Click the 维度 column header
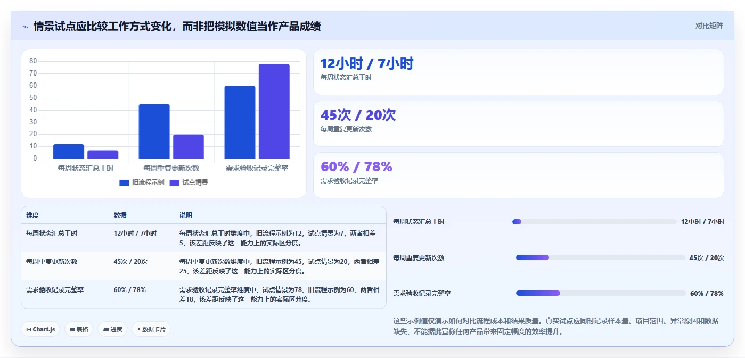This screenshot has height=358, width=745. click(32, 215)
